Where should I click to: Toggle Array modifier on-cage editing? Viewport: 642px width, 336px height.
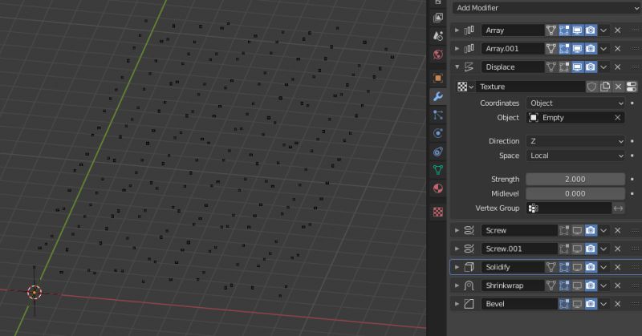(551, 30)
